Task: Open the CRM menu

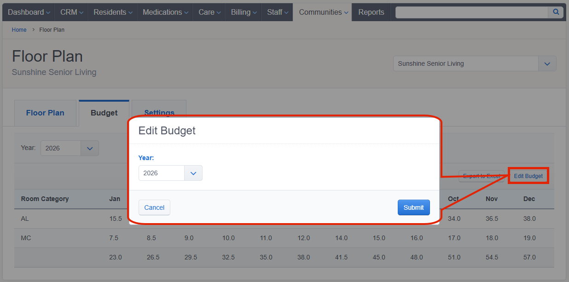Action: click(71, 12)
